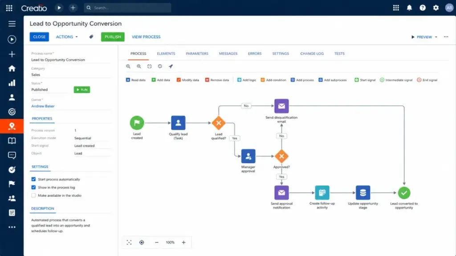Viewport: 456px width, 256px height.
Task: Select the Update opportunity stage node
Action: pos(363,193)
